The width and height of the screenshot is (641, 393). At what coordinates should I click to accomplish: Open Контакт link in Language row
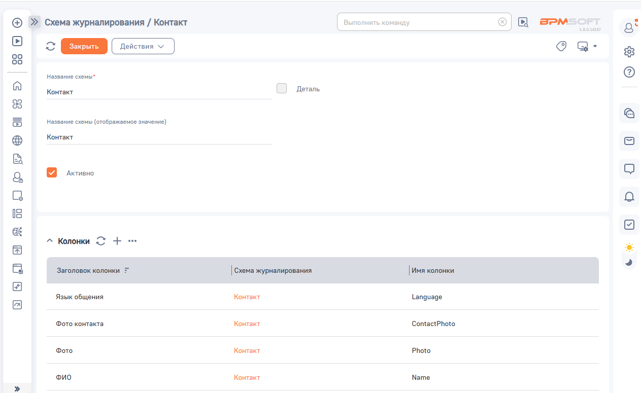coord(247,297)
